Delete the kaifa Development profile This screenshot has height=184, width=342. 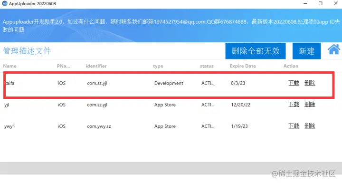[310, 83]
